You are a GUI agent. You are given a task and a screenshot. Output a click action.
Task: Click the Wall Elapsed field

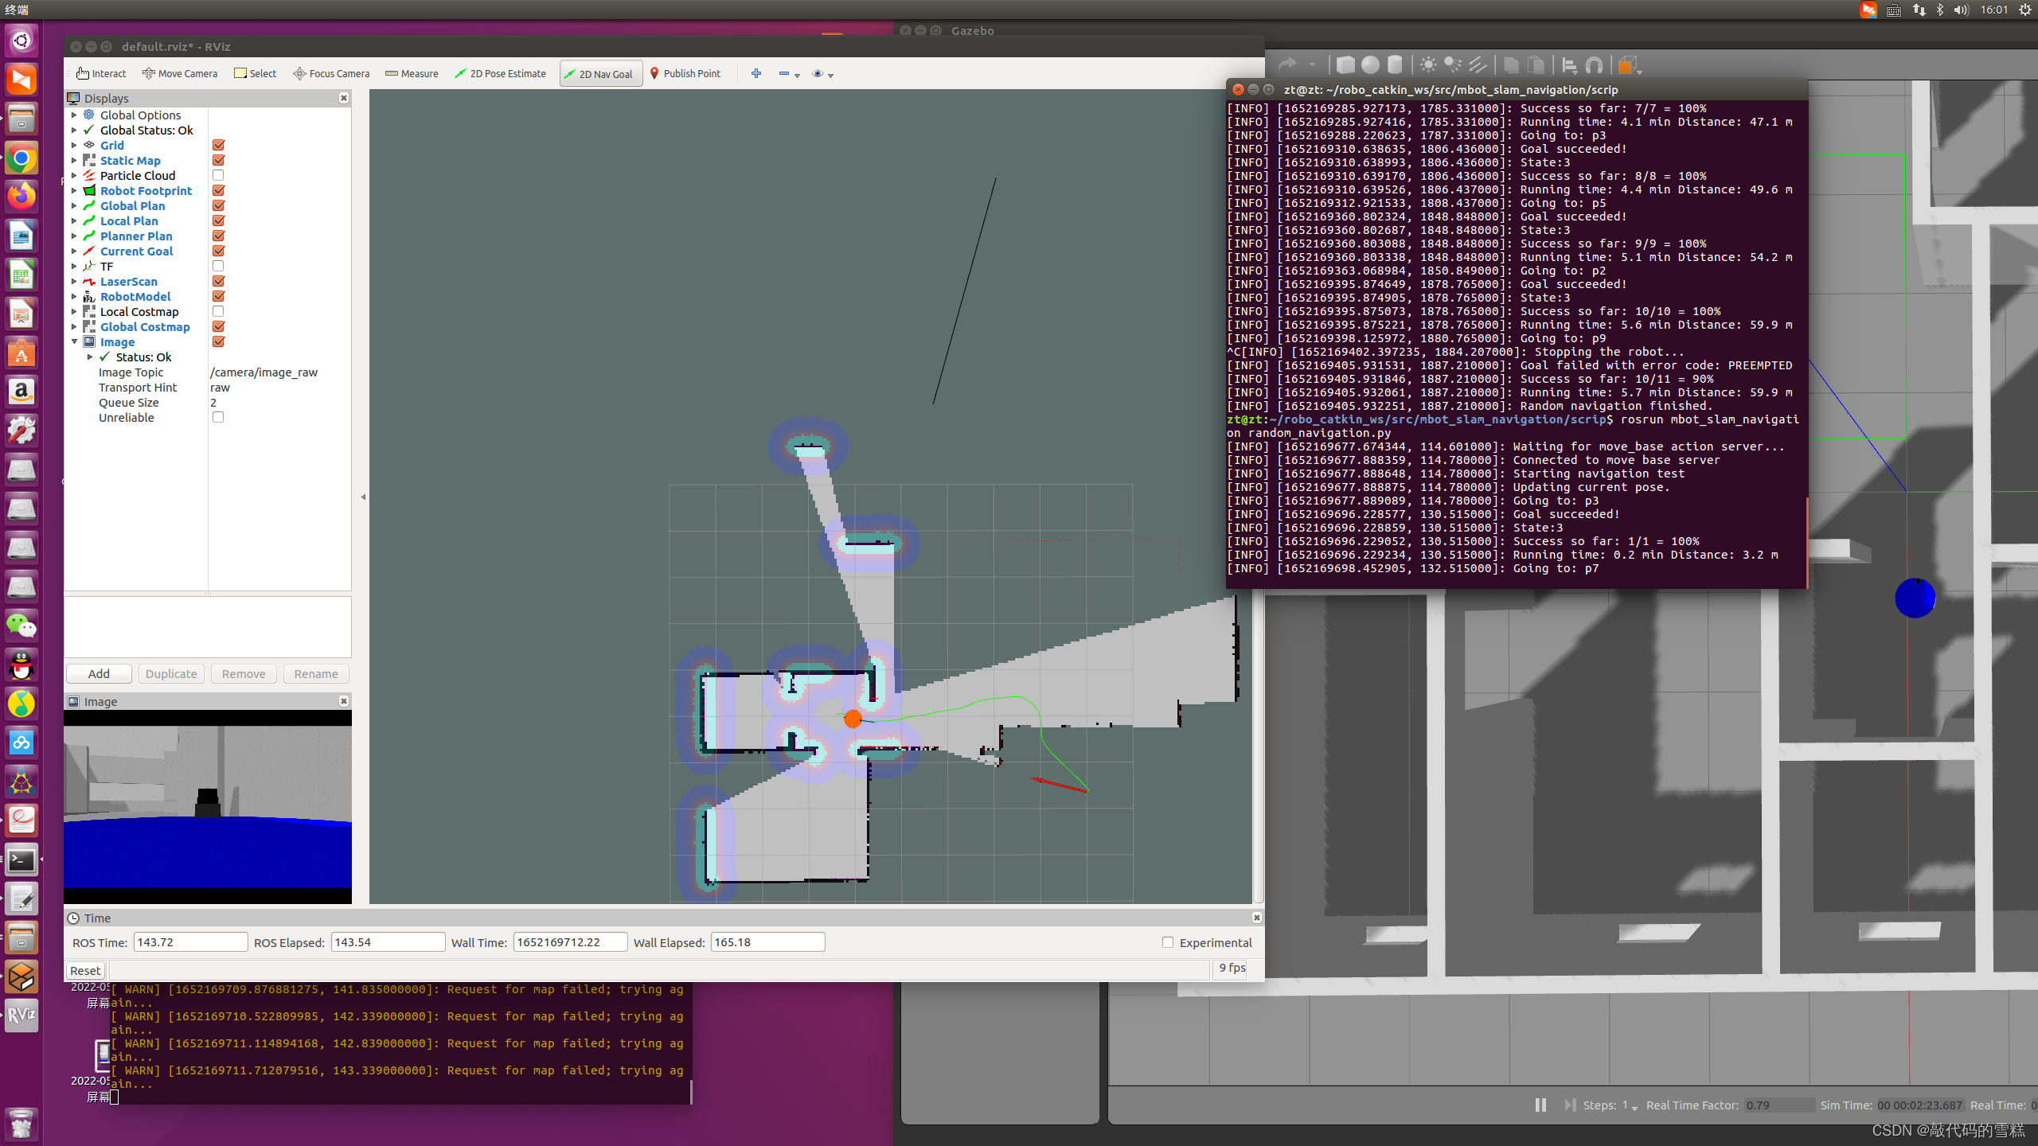click(x=767, y=942)
